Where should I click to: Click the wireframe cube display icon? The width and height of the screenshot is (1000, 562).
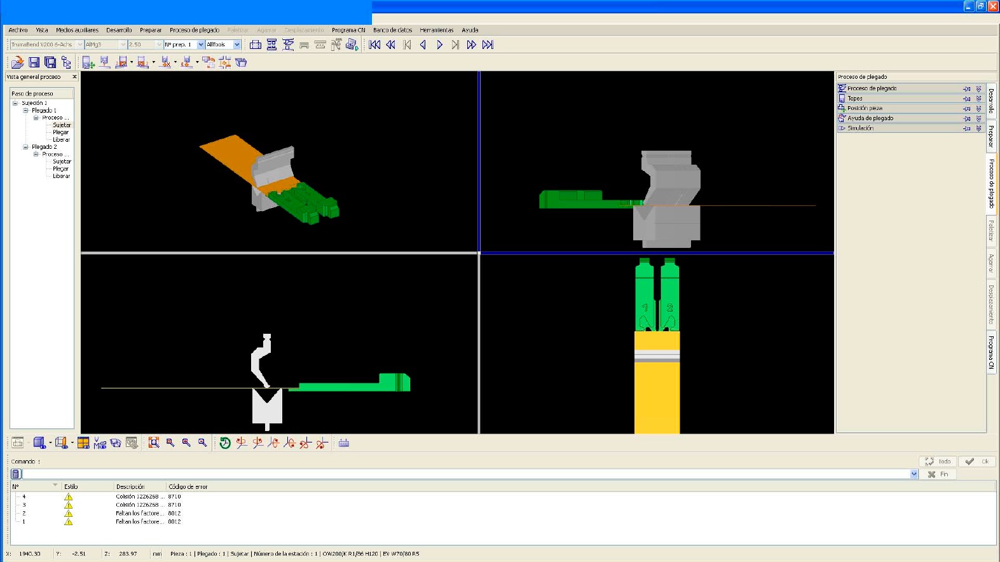61,442
